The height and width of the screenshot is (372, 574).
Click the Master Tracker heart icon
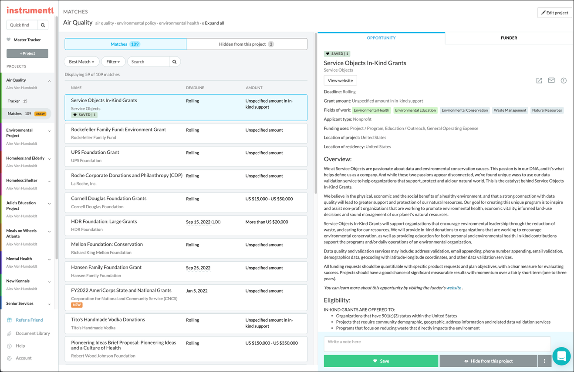point(8,40)
